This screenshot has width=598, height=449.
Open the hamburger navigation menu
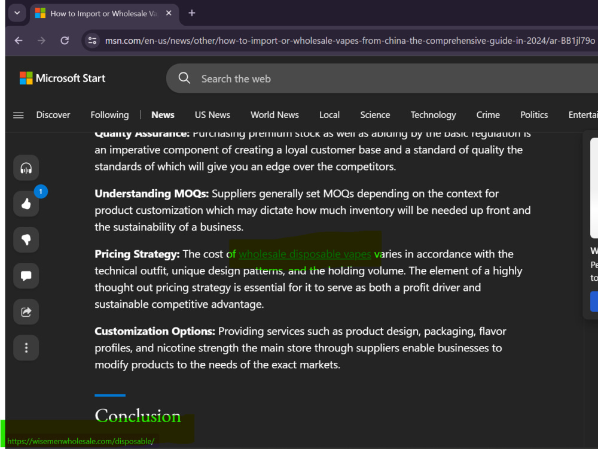19,115
